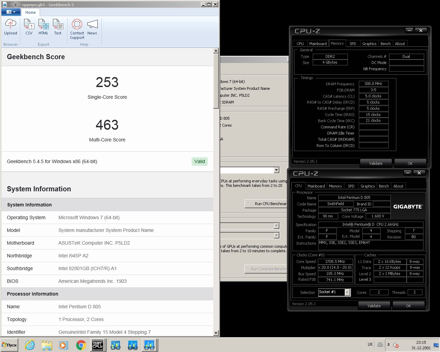The height and width of the screenshot is (352, 440).
Task: Open Mainboard tab in CPU-Z processor window
Action: (316, 186)
